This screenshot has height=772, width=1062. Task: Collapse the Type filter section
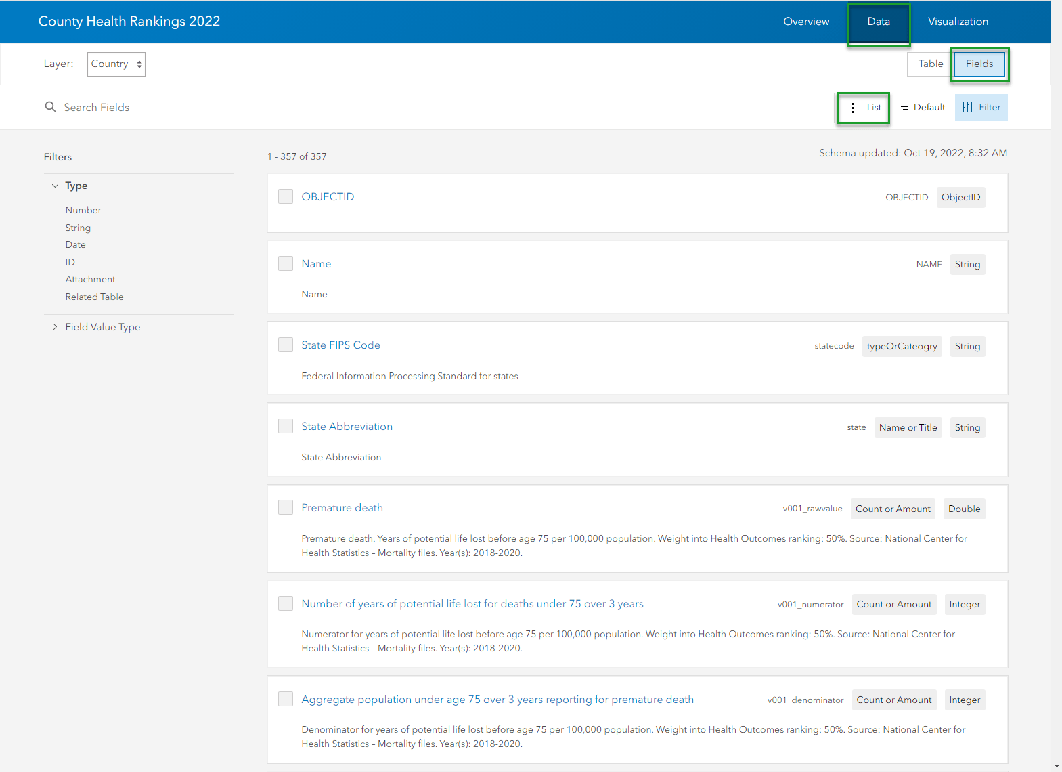click(56, 186)
